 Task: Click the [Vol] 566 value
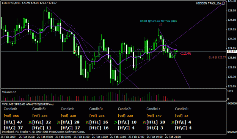11,116
